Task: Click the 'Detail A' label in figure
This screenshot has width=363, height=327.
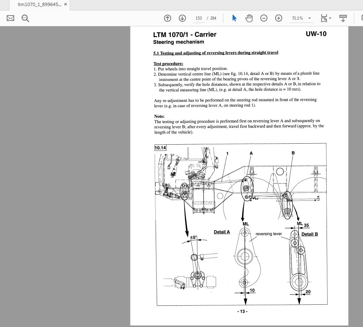Action: pyautogui.click(x=221, y=232)
